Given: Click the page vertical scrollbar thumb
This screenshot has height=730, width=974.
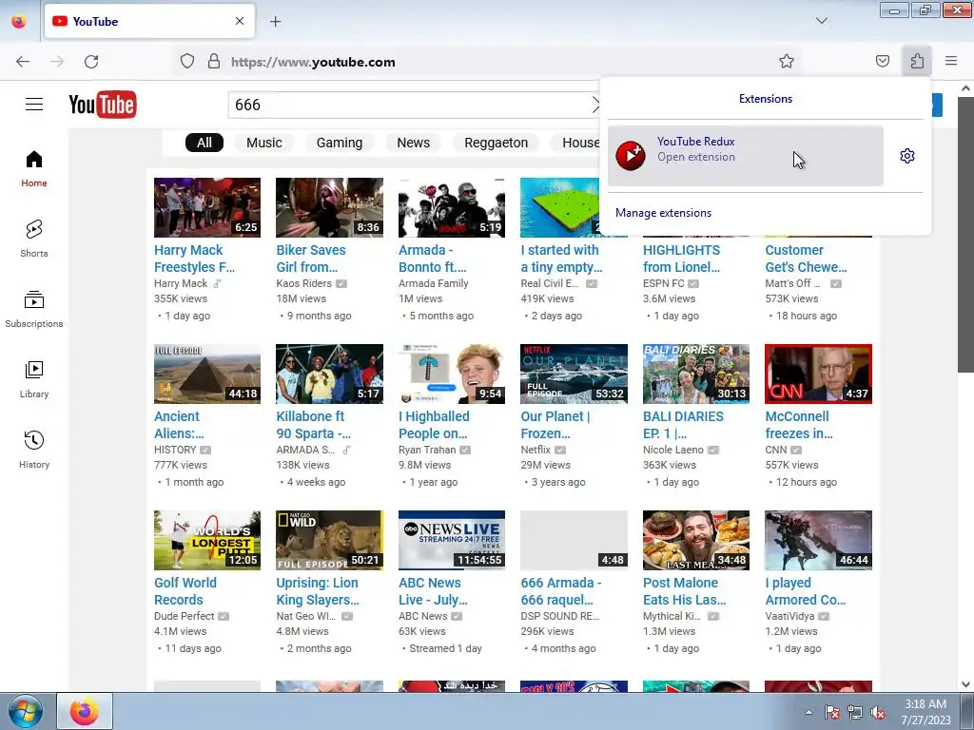Looking at the screenshot, I should [965, 235].
